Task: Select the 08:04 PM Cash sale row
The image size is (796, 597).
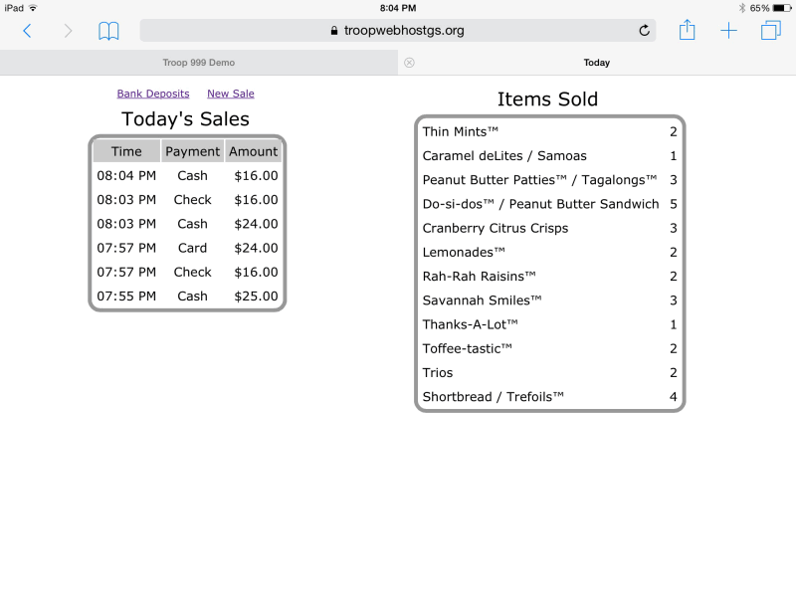Action: tap(187, 176)
